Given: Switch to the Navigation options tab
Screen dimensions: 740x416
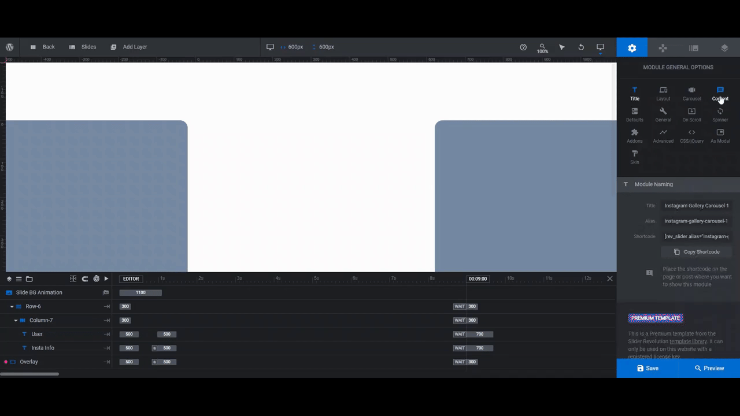Looking at the screenshot, I should pos(663,48).
